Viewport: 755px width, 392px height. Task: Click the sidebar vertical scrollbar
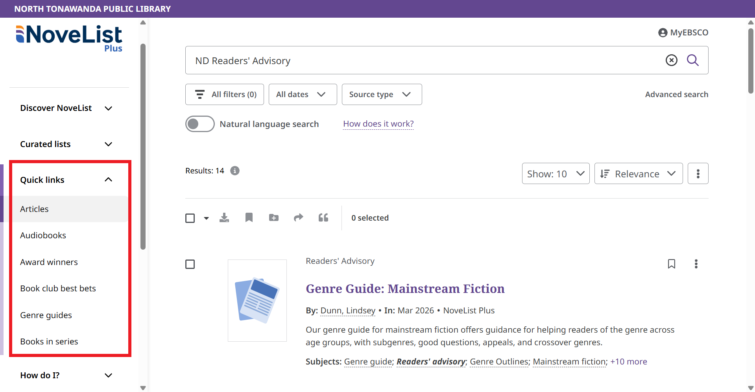[x=143, y=146]
